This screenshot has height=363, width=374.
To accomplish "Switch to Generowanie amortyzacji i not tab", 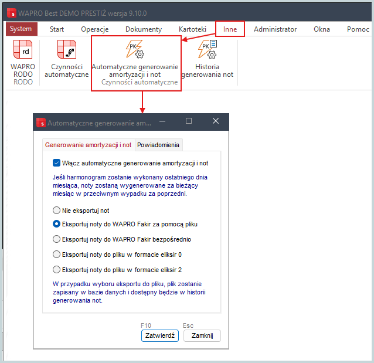I will (x=89, y=145).
